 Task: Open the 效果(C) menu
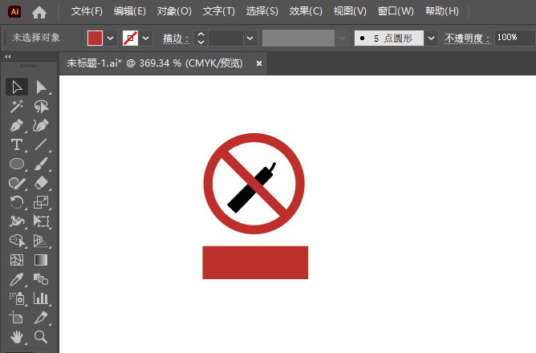[x=306, y=11]
